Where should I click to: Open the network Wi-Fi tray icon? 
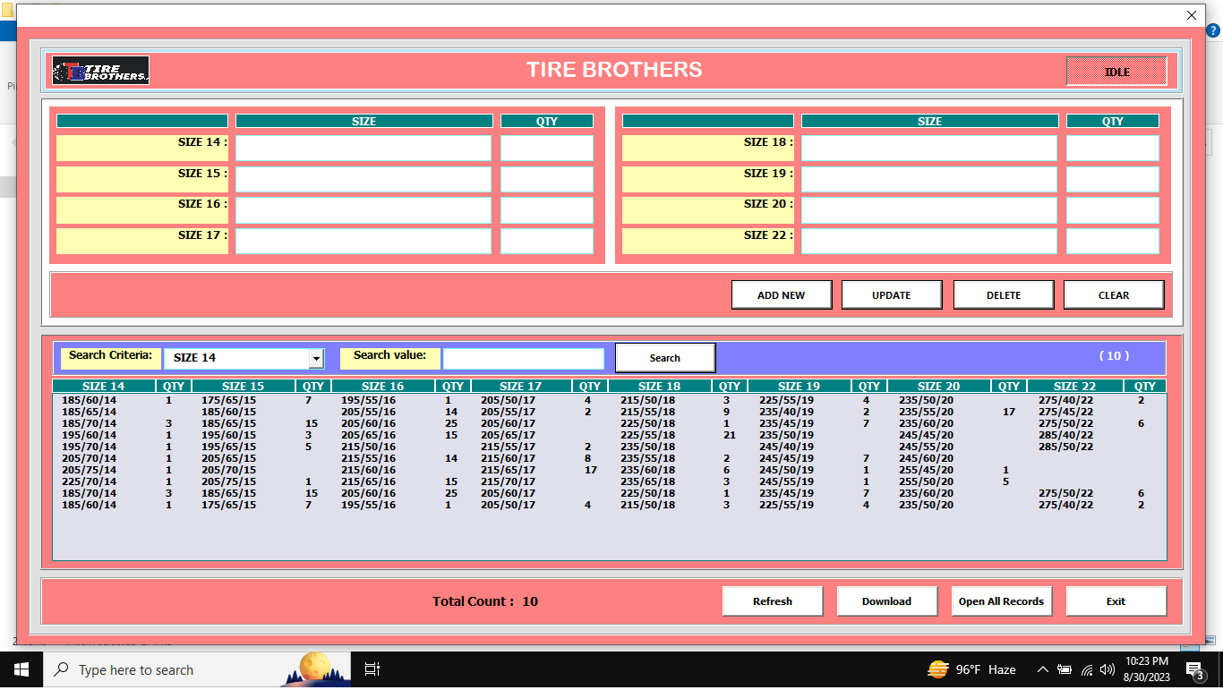(x=1087, y=669)
